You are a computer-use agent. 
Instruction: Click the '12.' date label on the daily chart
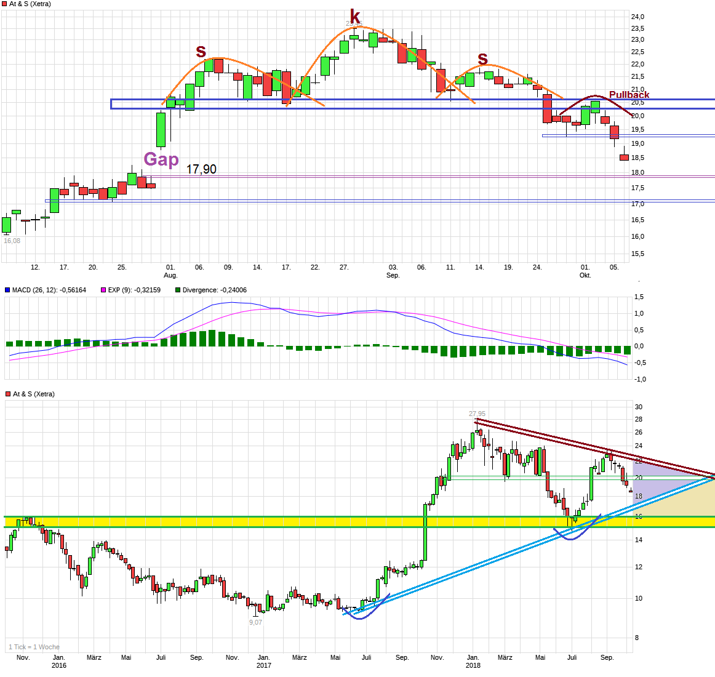pyautogui.click(x=35, y=267)
